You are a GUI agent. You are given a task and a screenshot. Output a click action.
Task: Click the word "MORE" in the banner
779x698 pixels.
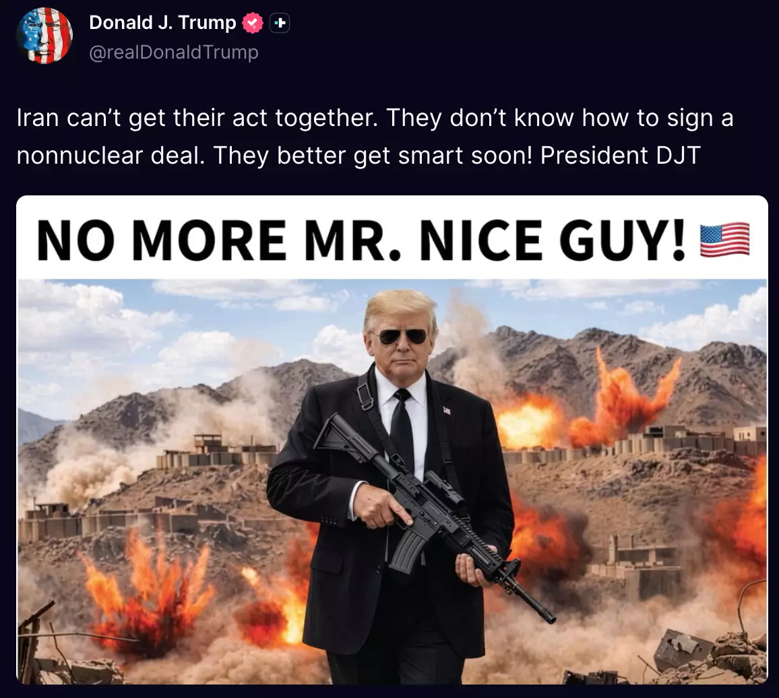tap(209, 241)
